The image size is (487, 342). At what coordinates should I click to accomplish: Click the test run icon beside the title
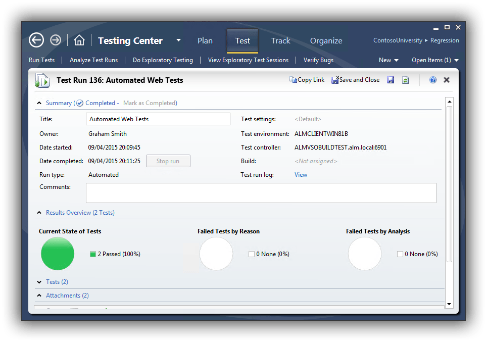[x=42, y=80]
